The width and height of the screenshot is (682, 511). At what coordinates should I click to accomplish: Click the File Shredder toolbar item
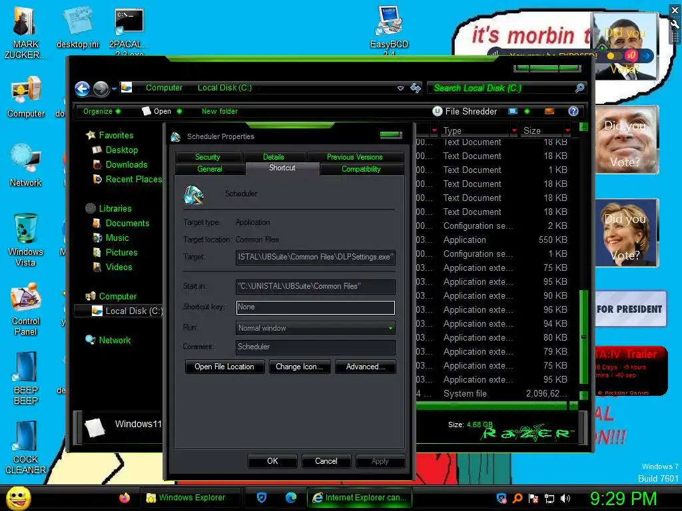pyautogui.click(x=464, y=111)
